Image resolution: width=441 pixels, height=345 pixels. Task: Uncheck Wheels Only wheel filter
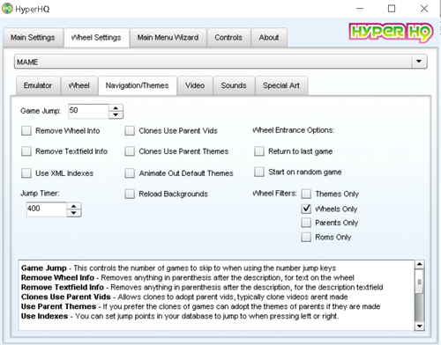click(306, 209)
